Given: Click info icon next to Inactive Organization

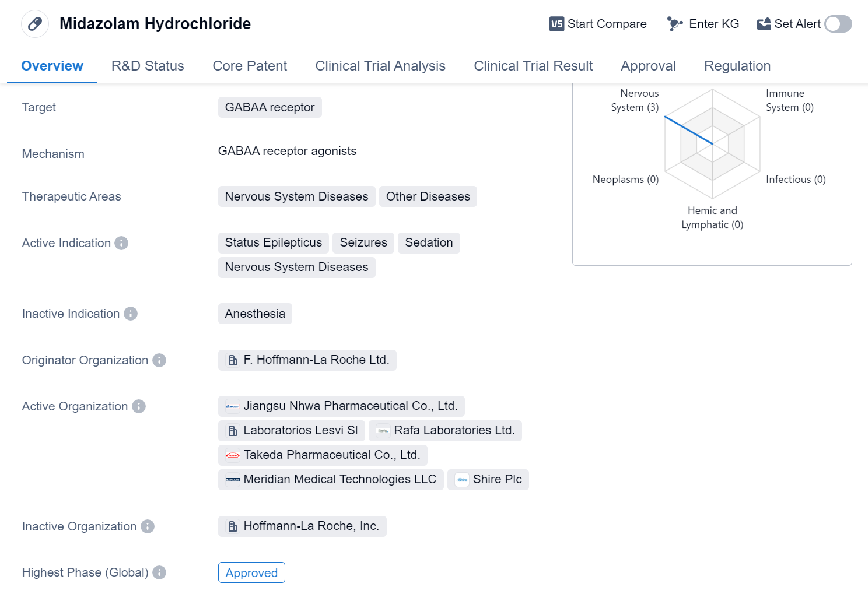Looking at the screenshot, I should [148, 526].
